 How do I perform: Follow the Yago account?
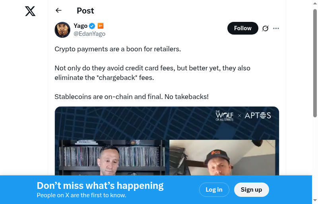point(242,28)
